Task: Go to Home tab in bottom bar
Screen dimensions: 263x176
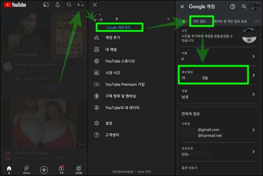Action: click(x=9, y=170)
